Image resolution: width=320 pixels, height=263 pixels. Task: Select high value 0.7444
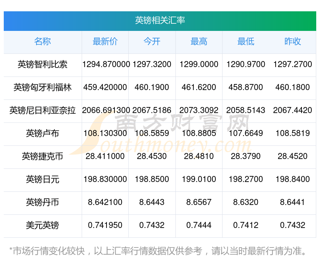click(199, 225)
